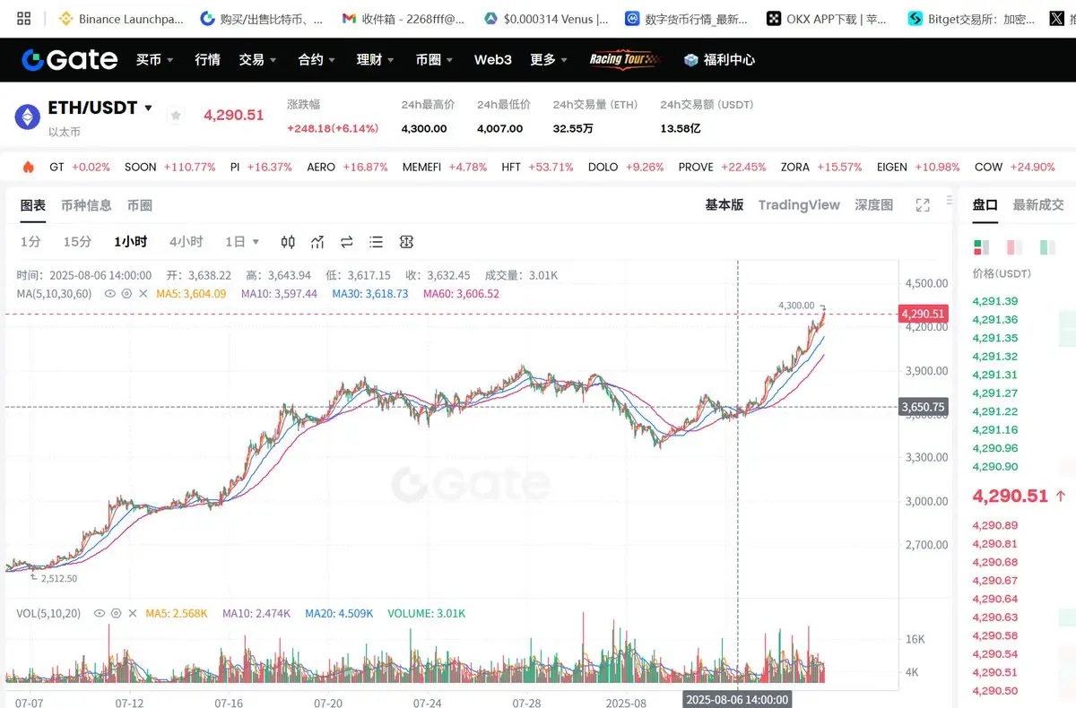This screenshot has width=1076, height=708.
Task: Expand the 交易 menu
Action: pos(257,60)
